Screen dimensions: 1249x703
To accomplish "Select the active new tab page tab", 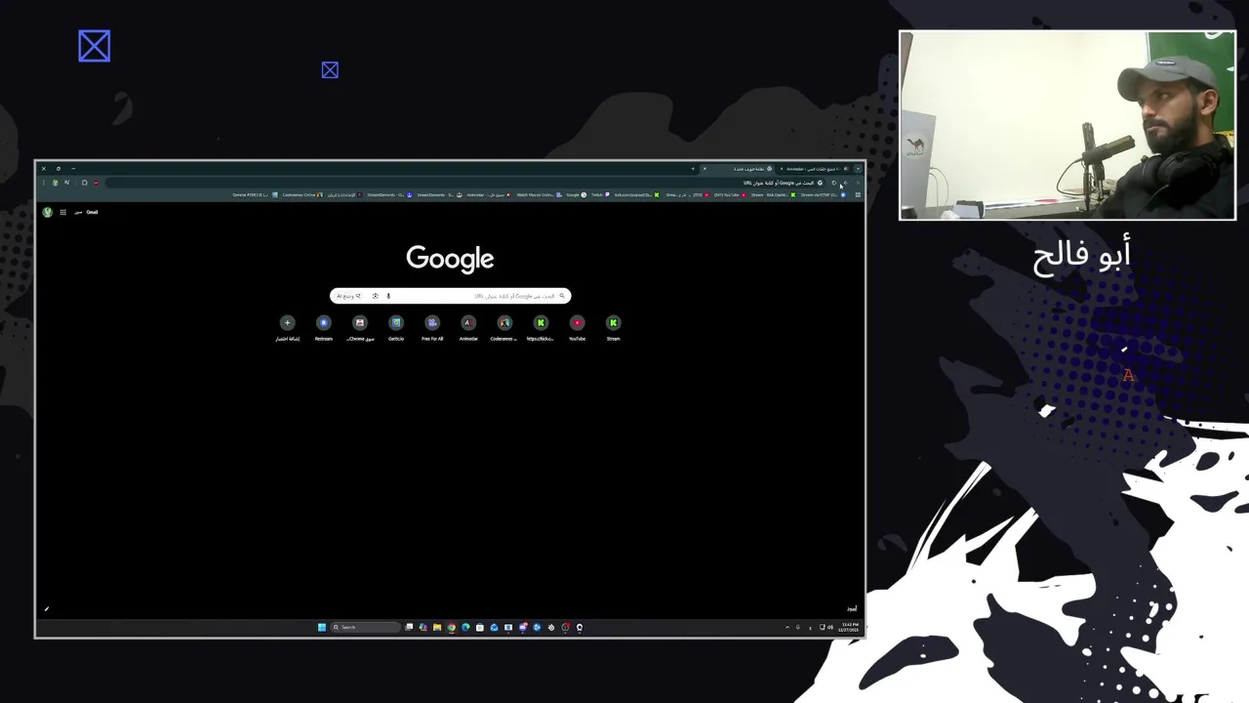I will point(737,168).
